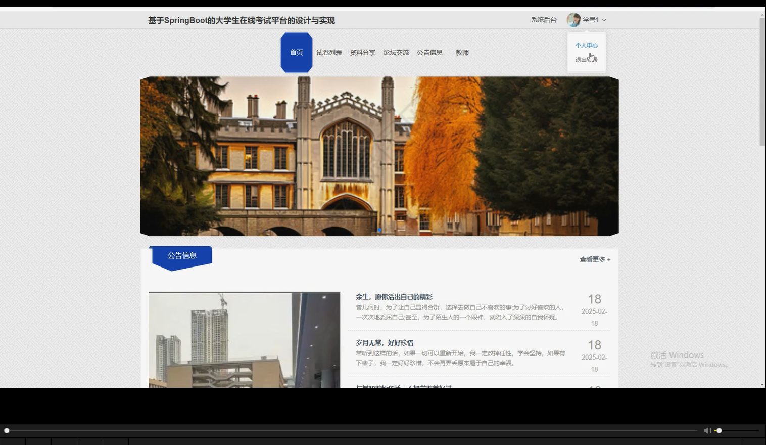This screenshot has width=766, height=445.
Task: Open 教师 navigation item
Action: tap(462, 53)
